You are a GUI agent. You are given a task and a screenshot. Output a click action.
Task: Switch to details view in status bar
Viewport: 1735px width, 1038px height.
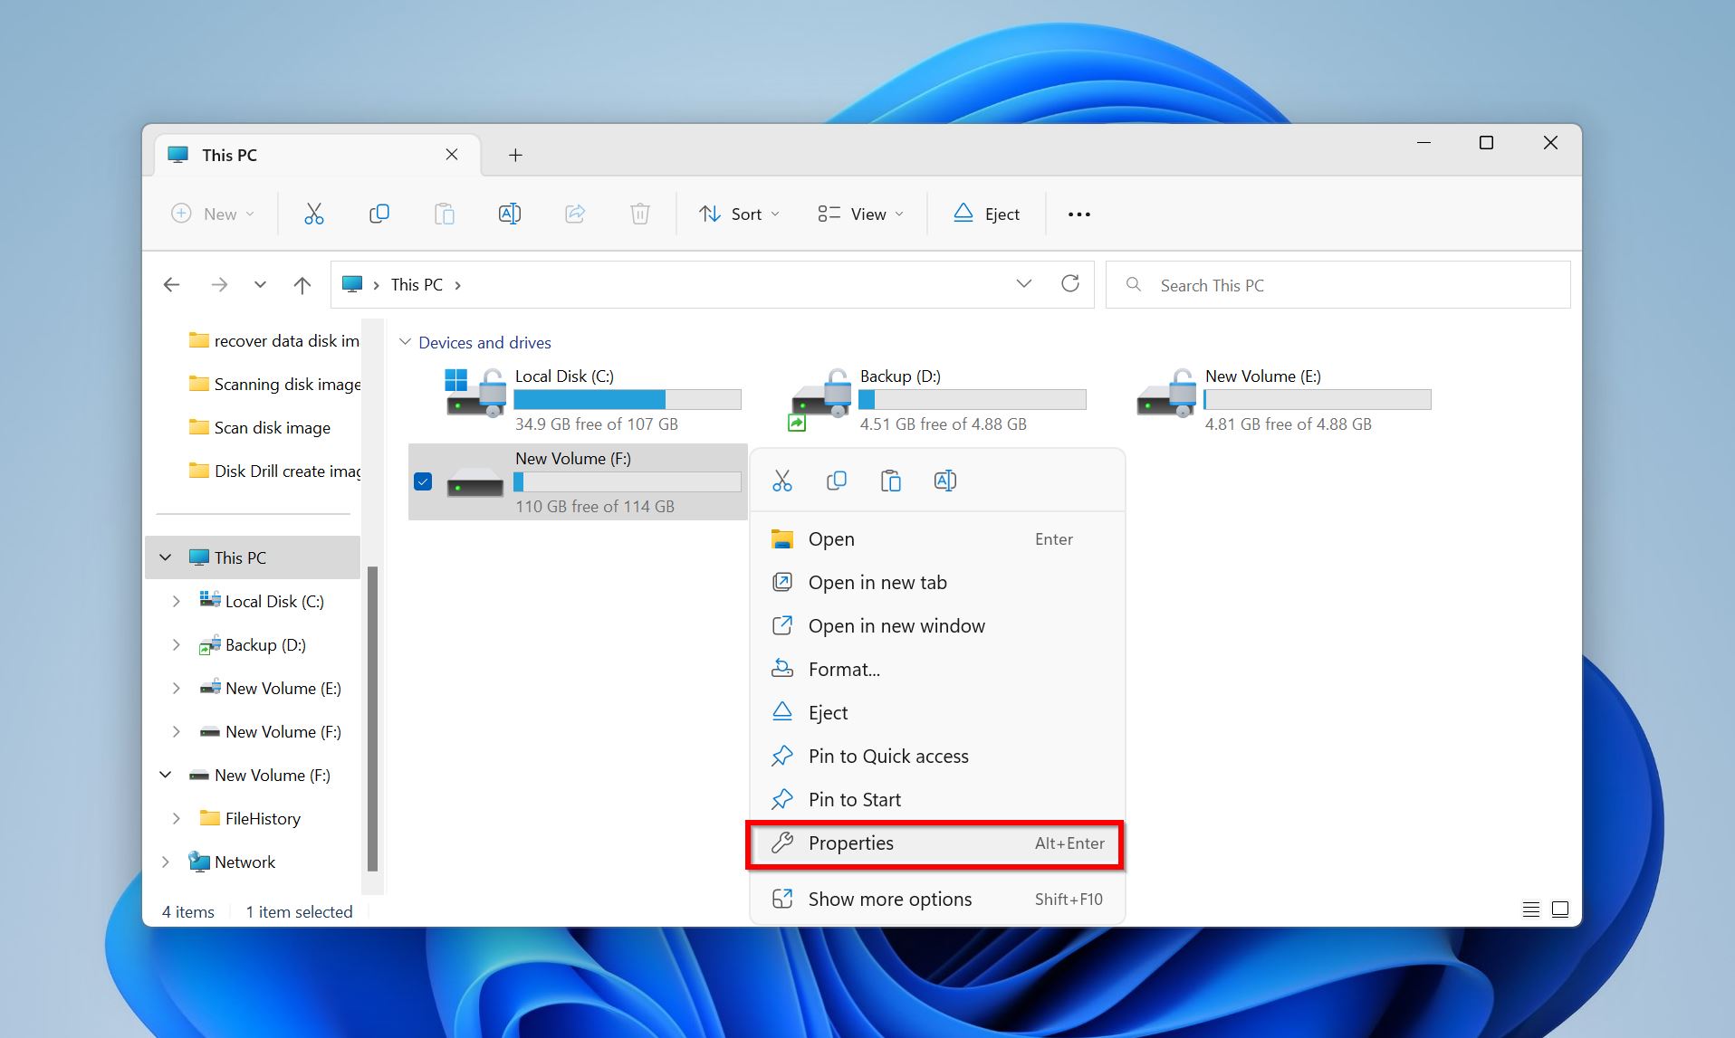(x=1530, y=909)
